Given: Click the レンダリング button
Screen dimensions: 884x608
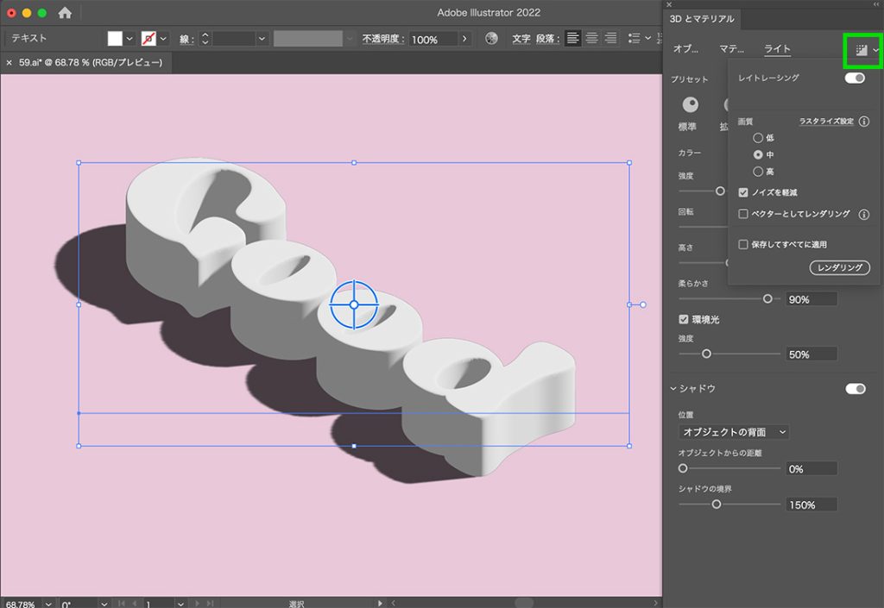Looking at the screenshot, I should [x=838, y=267].
